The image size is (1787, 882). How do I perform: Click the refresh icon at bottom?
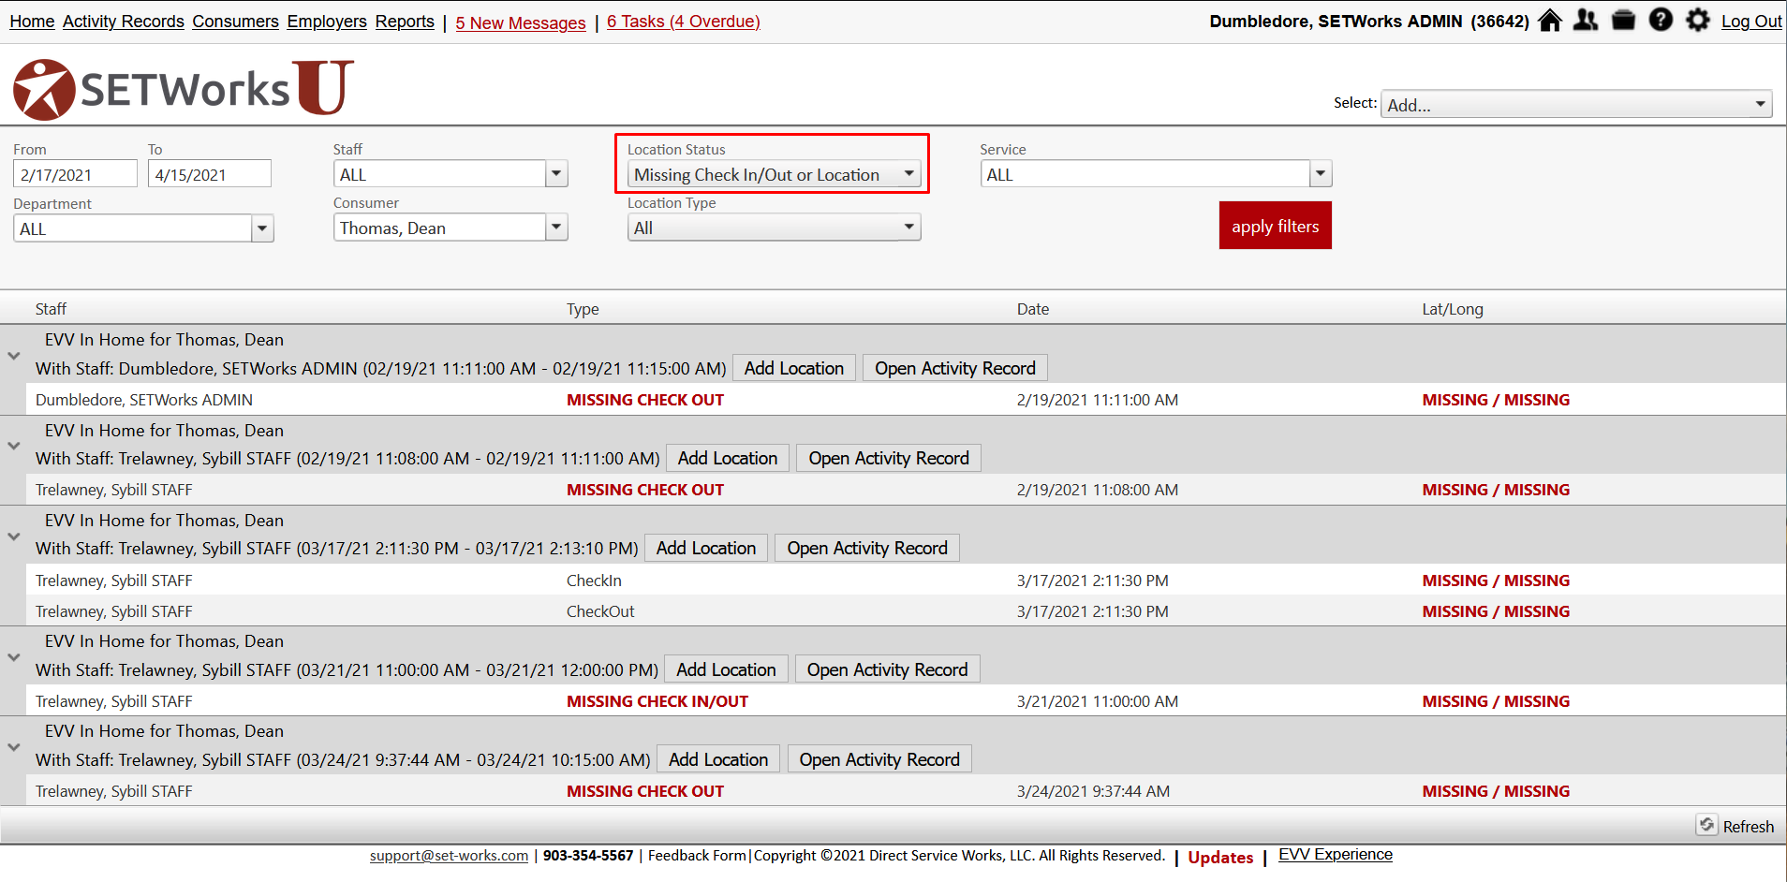coord(1707,825)
